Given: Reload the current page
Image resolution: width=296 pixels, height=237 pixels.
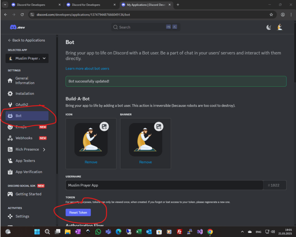Looking at the screenshot, I should coord(22,14).
